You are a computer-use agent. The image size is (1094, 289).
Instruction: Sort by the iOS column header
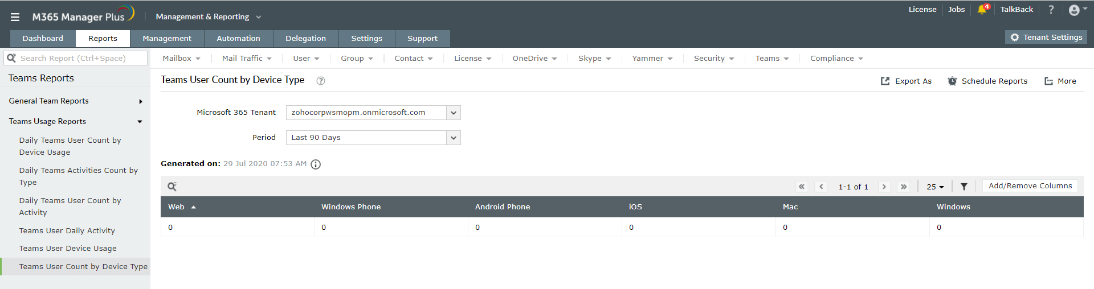point(635,207)
